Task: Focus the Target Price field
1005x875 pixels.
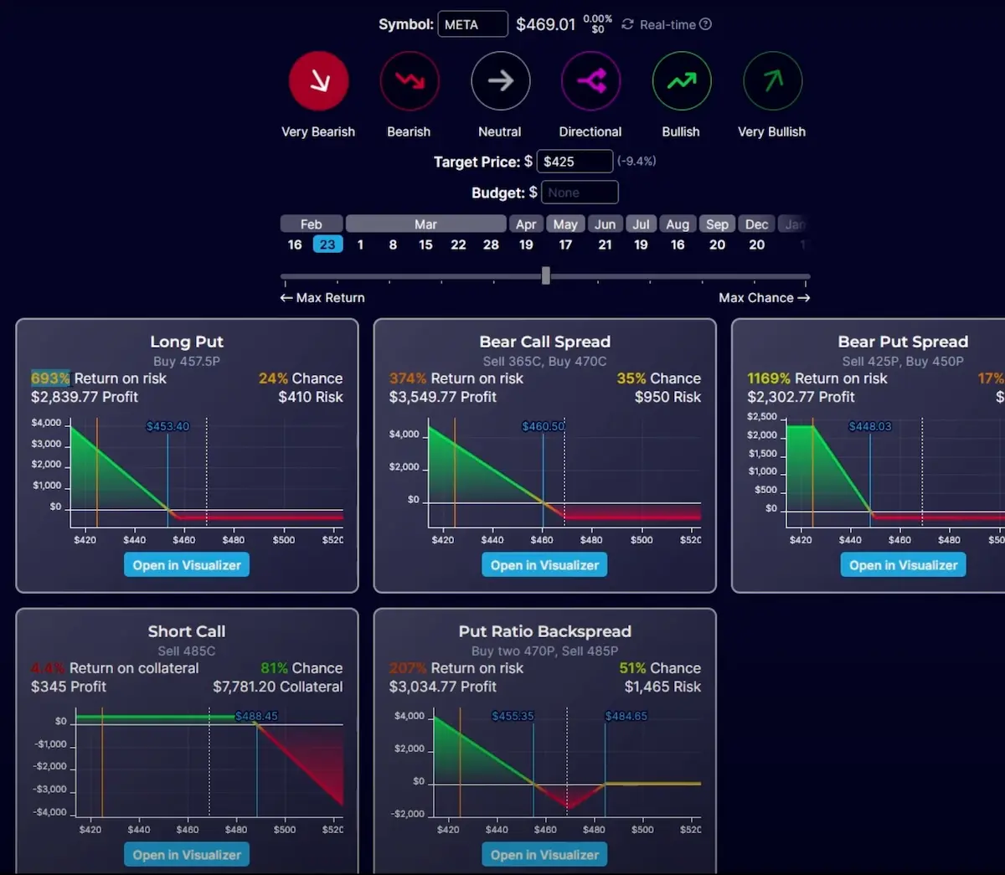Action: coord(575,162)
